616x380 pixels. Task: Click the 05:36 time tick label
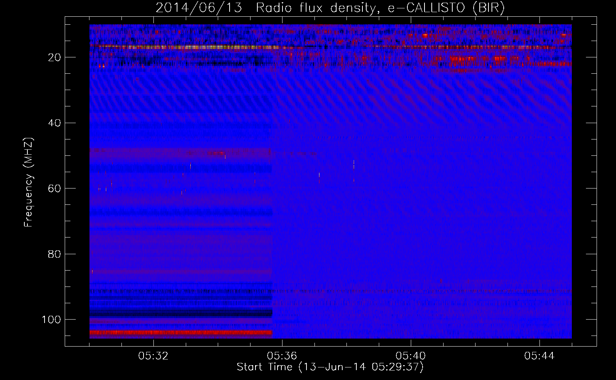click(282, 356)
